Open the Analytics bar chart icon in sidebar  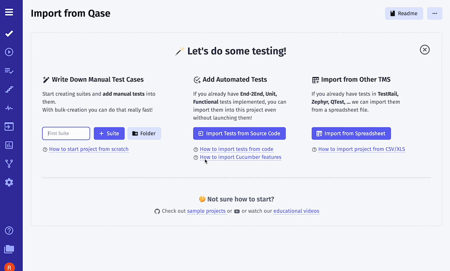(x=9, y=145)
